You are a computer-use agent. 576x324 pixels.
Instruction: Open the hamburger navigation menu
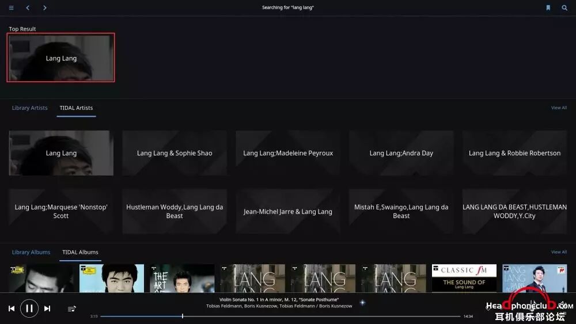point(12,7)
